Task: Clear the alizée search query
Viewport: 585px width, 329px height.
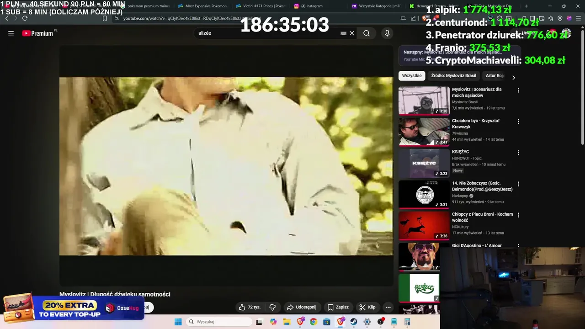Action: 352,33
